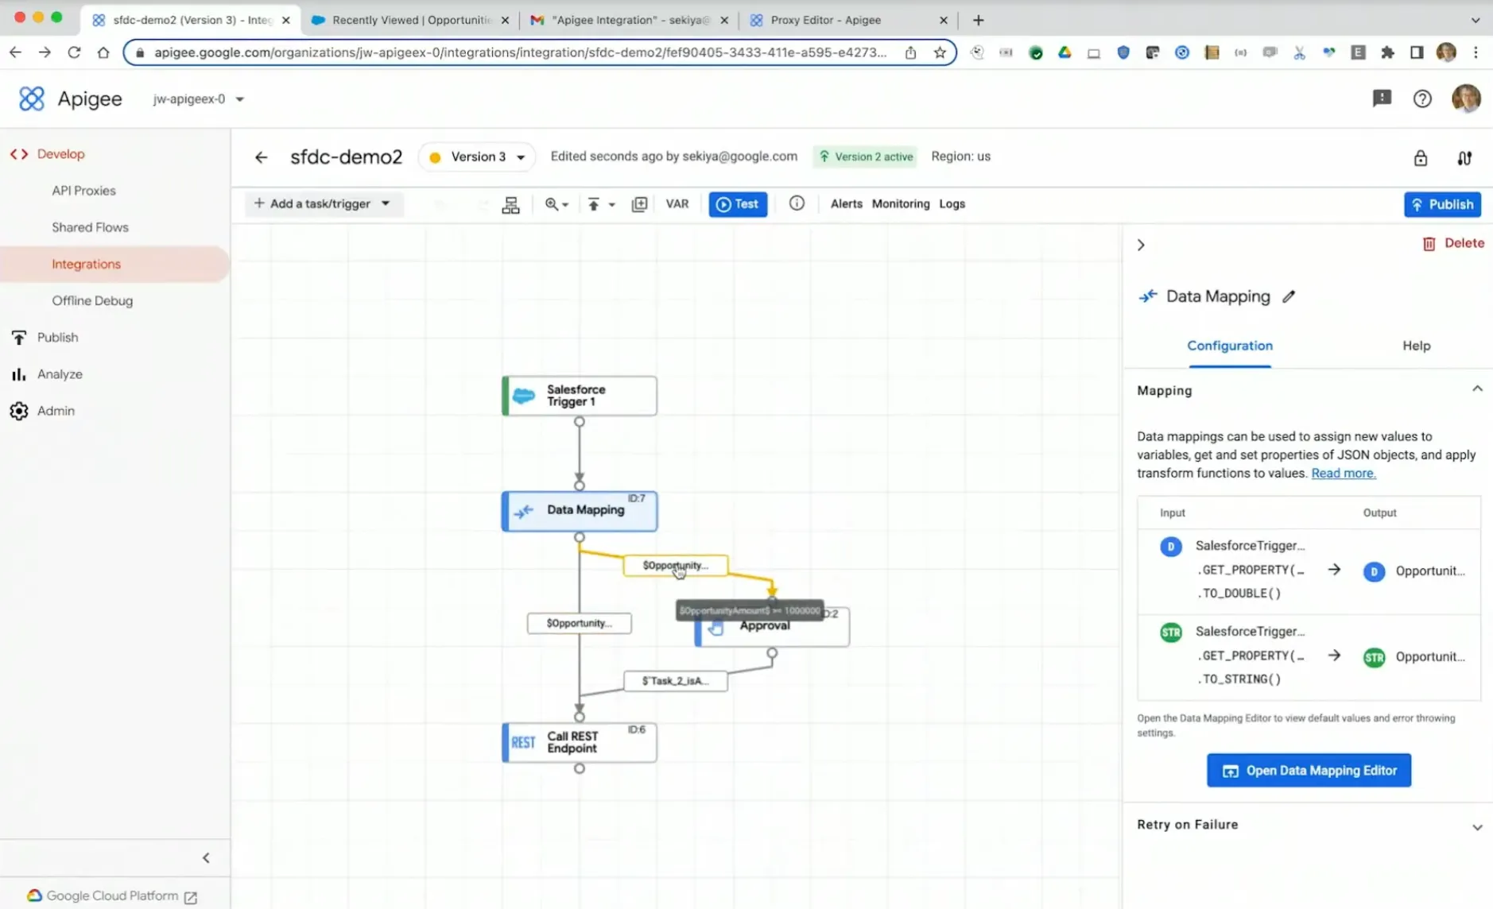The image size is (1493, 909).
Task: Switch to the Configuration tab
Action: tap(1229, 346)
